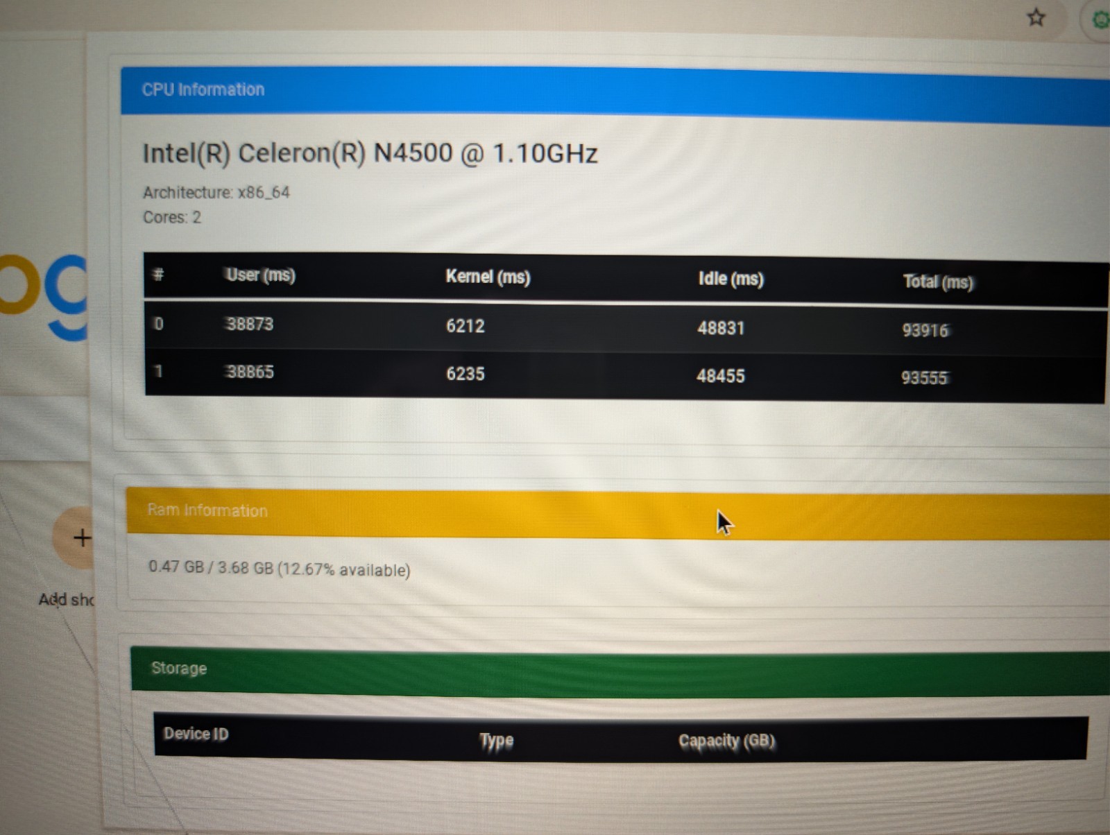Click the 'Type' column header in Storage
Screen dimensions: 1110x835
click(497, 740)
